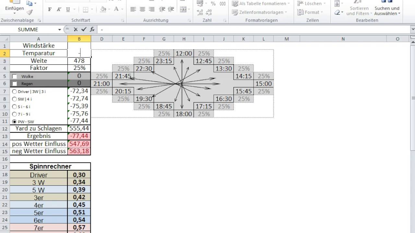Open the Name Box SUMME dropdown
The height and width of the screenshot is (233, 415).
[60, 29]
